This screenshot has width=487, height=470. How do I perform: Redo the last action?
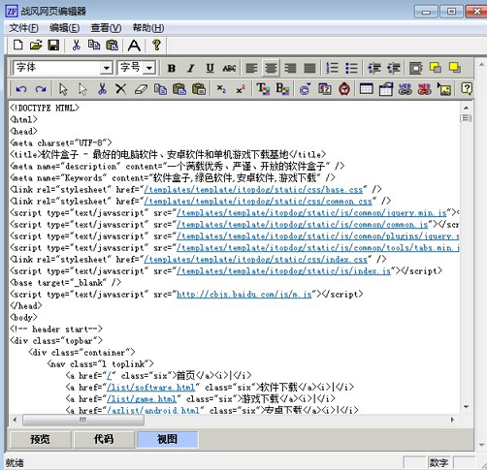click(41, 89)
